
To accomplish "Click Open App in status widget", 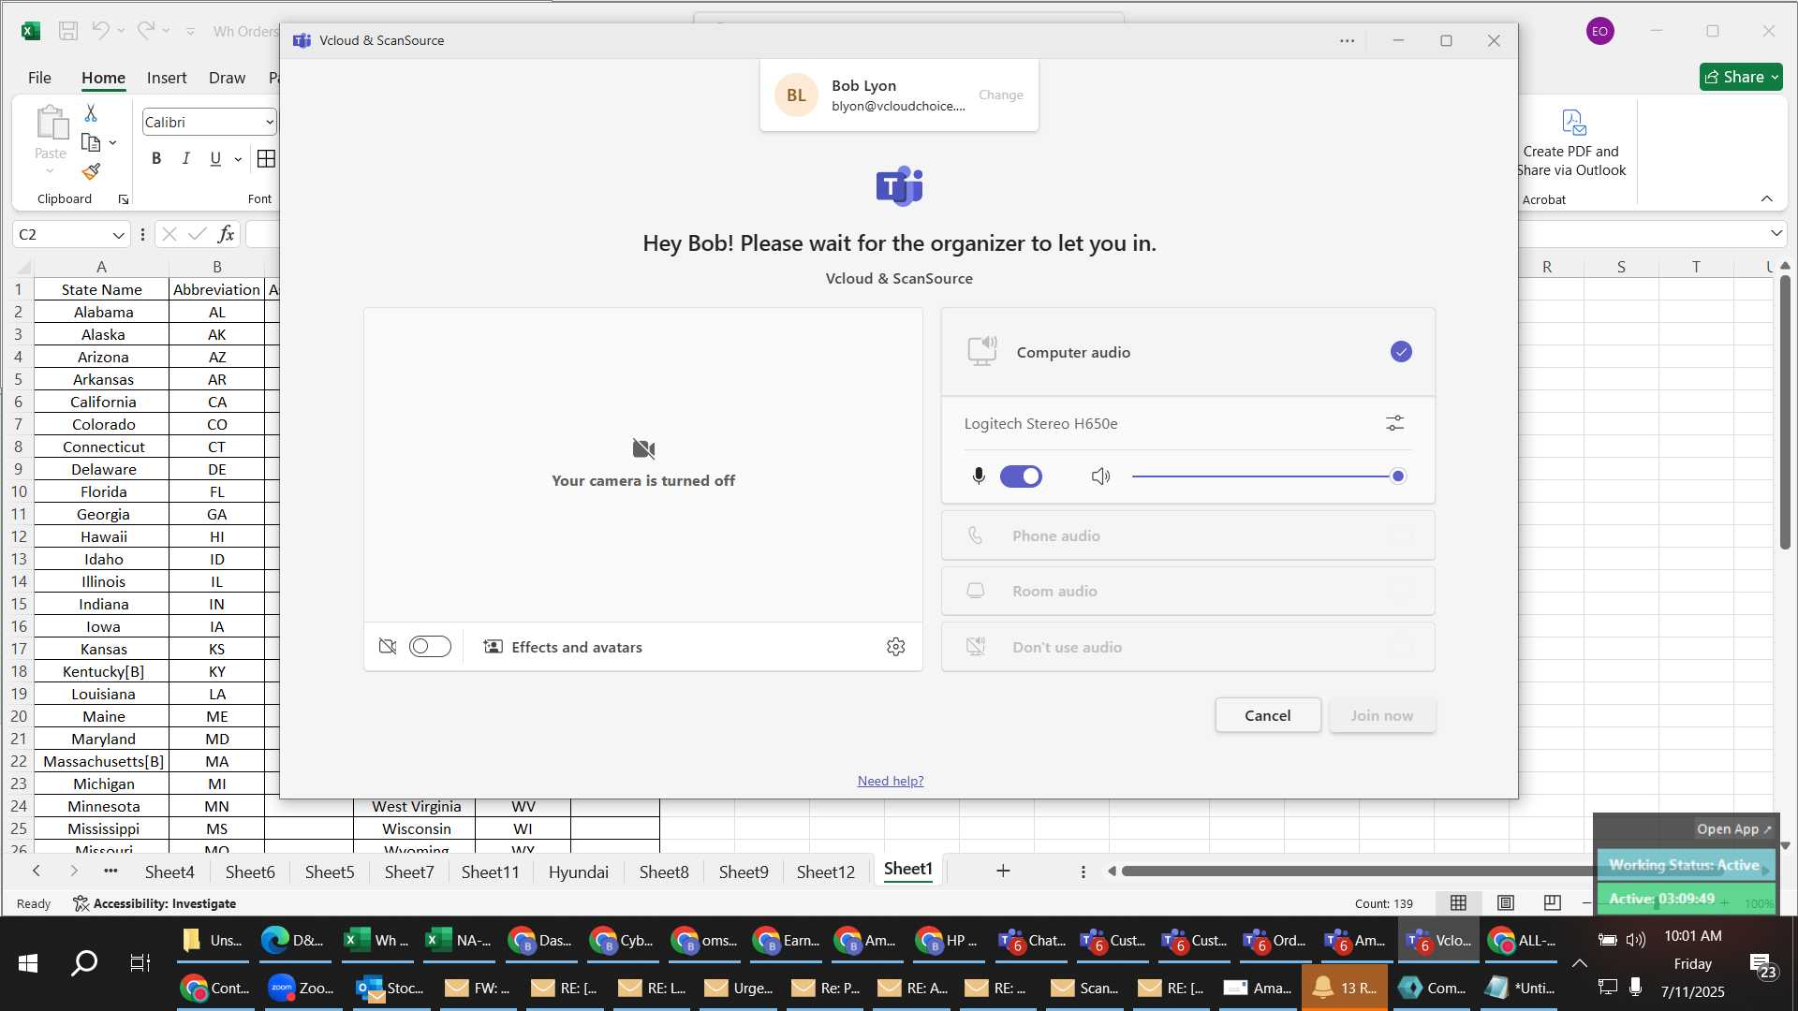I will [1733, 828].
